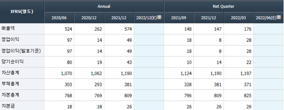Select the 부채총계 row label
The image size is (284, 110).
click(10, 84)
